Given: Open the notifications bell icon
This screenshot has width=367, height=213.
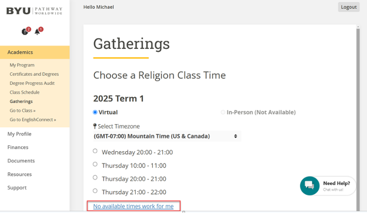Looking at the screenshot, I should click(37, 32).
